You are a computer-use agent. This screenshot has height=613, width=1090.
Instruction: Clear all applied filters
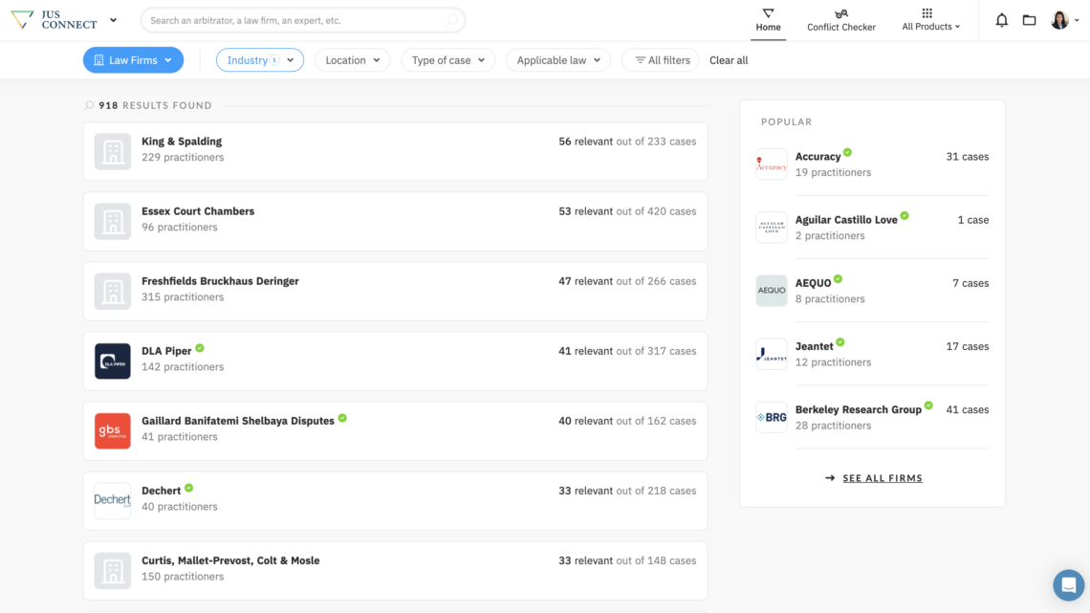click(729, 60)
